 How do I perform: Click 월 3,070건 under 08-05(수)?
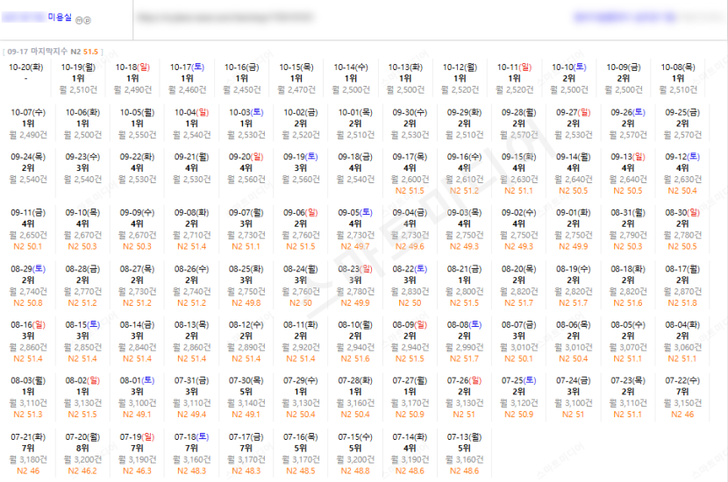pos(628,347)
